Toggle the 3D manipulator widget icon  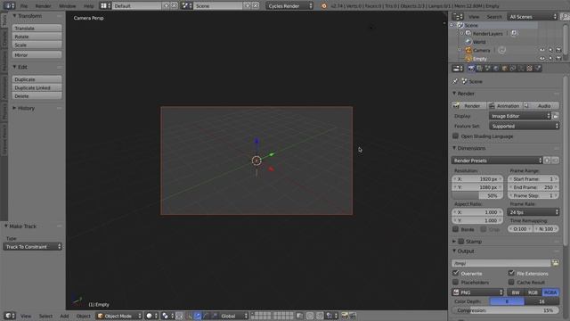[189, 316]
